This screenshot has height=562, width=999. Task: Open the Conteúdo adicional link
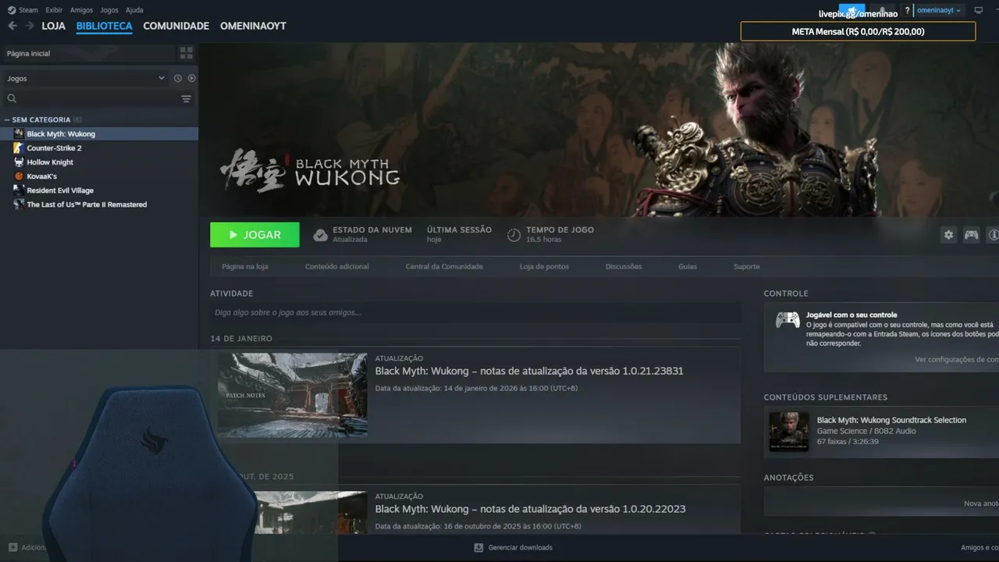click(337, 267)
